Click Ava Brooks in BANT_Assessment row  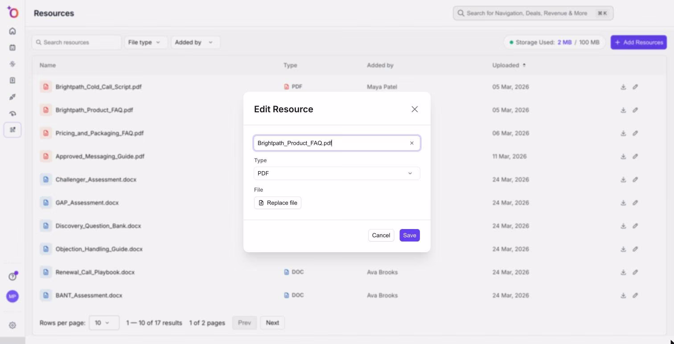382,295
